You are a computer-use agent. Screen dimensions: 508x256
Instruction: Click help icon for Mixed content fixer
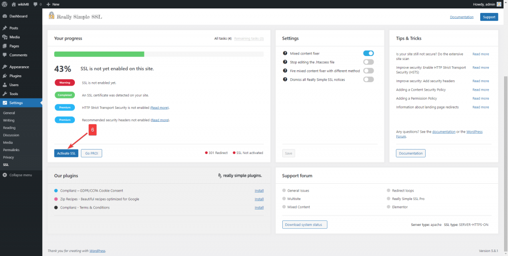tap(285, 53)
